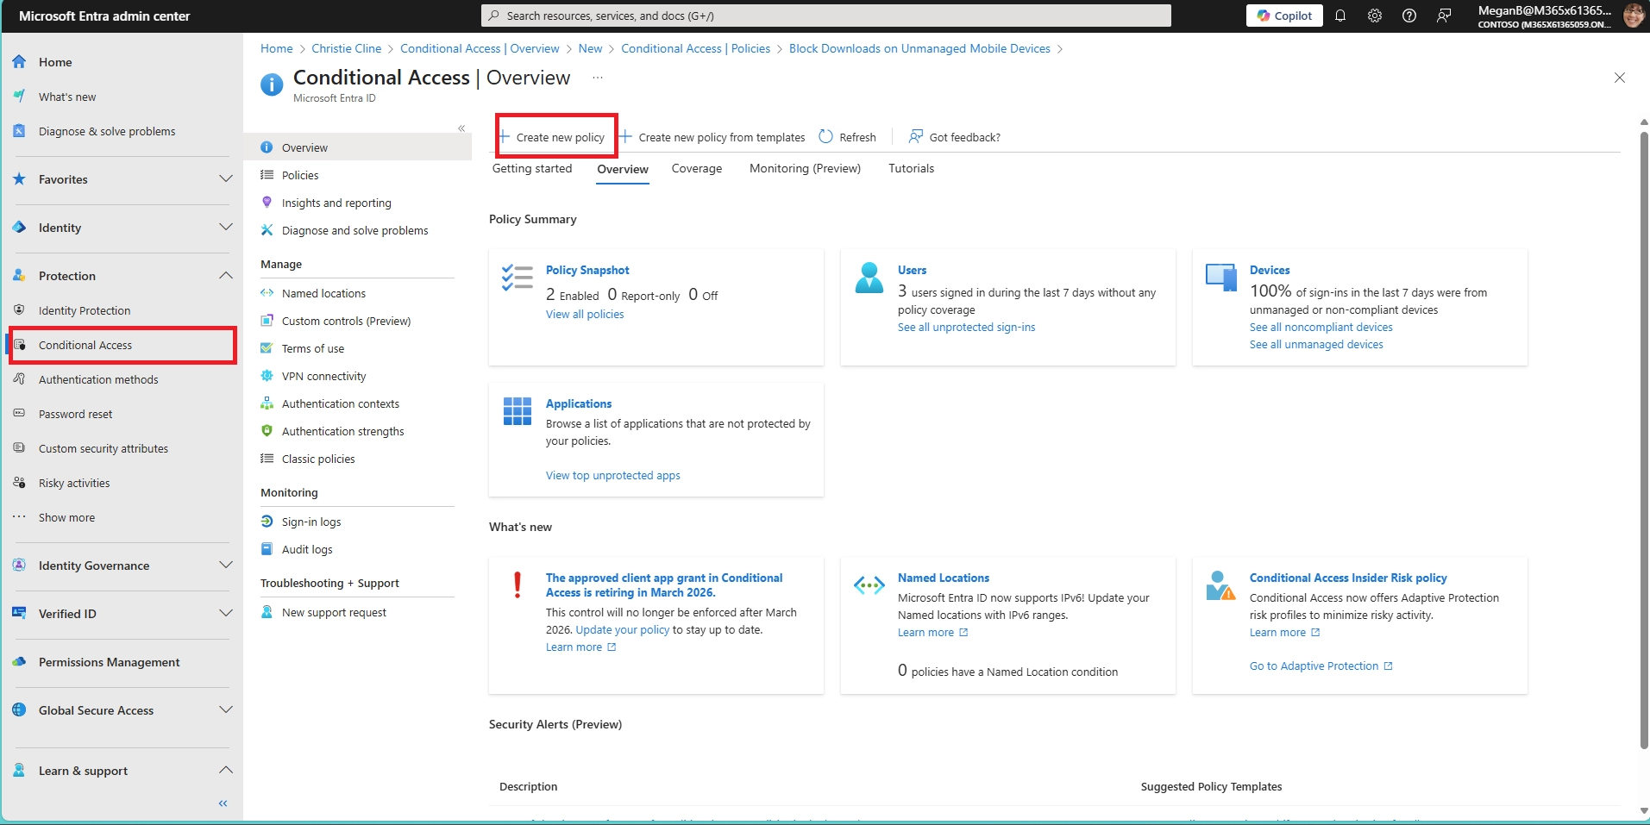Open Identity Protection in sidebar

(x=85, y=310)
